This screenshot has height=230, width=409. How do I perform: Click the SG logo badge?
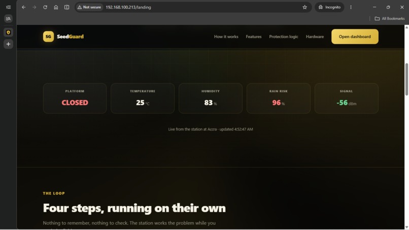[x=49, y=37]
